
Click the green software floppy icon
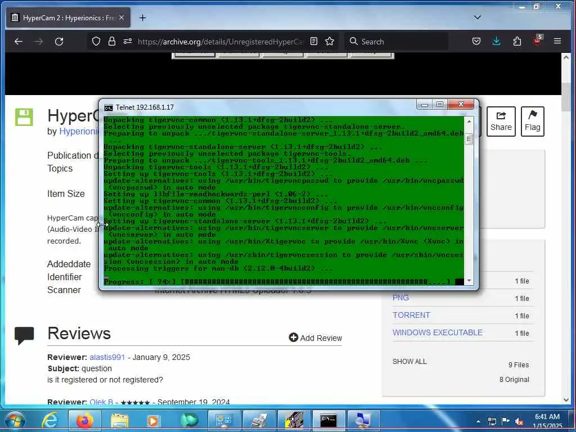click(x=24, y=117)
